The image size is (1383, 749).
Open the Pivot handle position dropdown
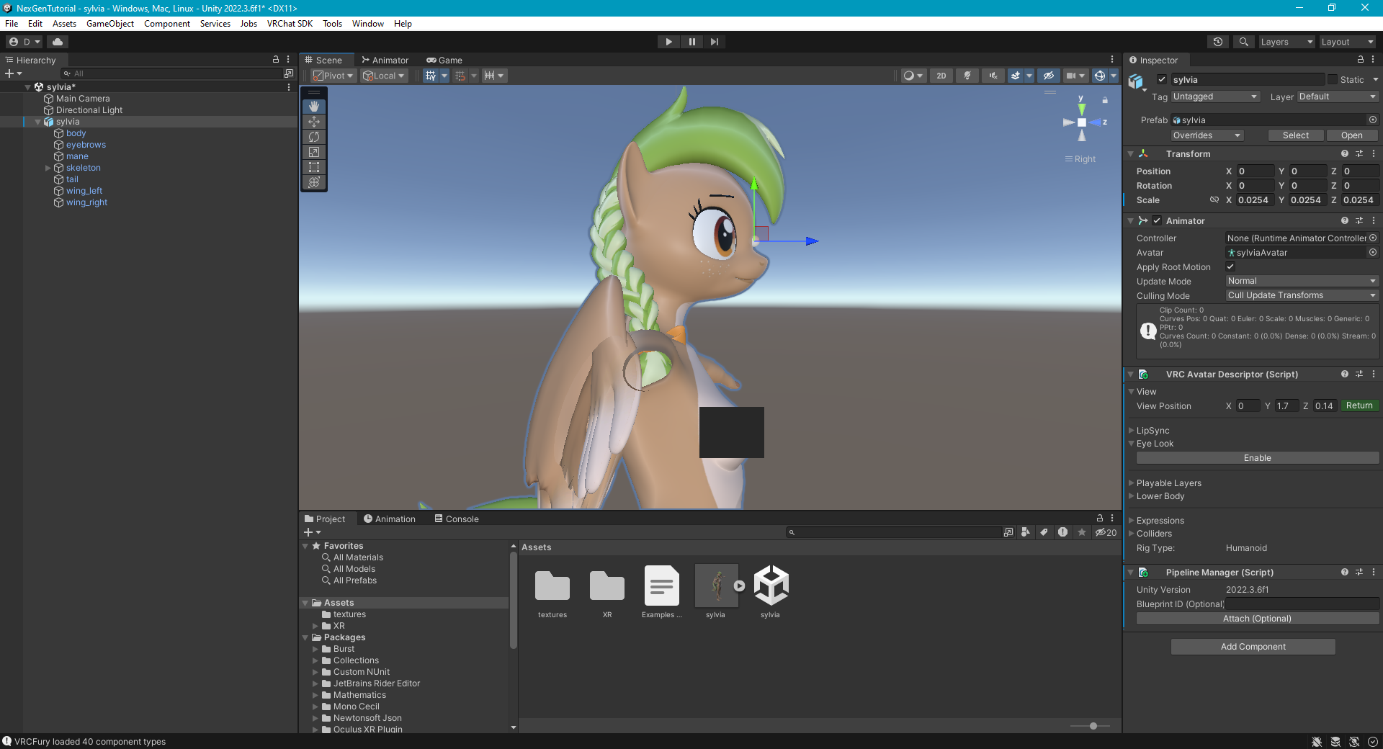point(334,76)
